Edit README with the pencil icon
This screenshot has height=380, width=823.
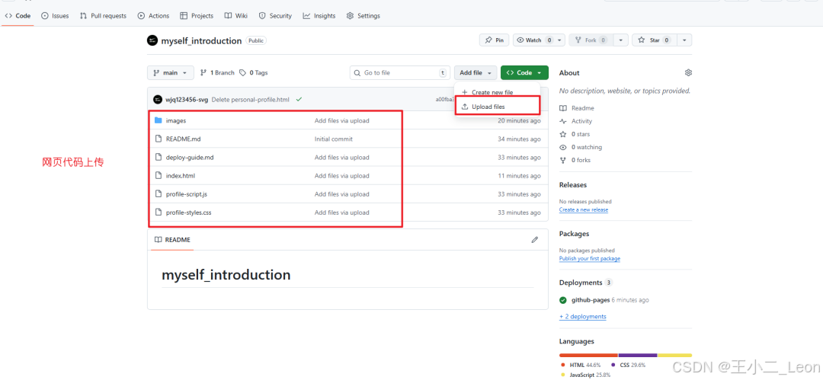(535, 240)
